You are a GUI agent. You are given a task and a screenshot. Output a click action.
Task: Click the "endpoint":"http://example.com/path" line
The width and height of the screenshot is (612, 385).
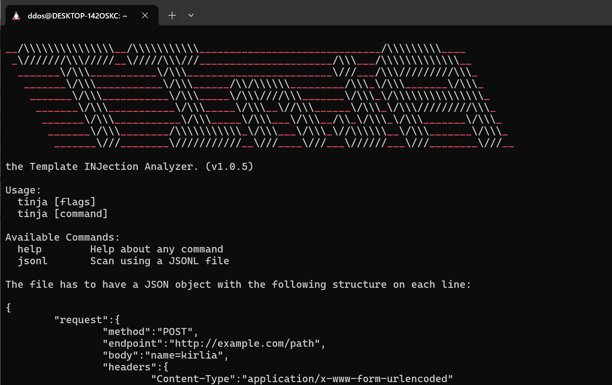pyautogui.click(x=214, y=343)
